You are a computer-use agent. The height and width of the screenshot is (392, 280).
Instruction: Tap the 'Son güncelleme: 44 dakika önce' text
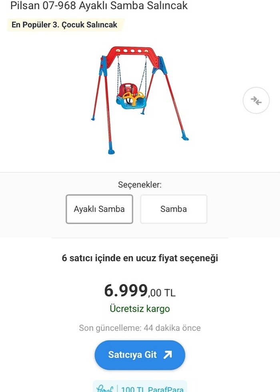click(x=140, y=328)
